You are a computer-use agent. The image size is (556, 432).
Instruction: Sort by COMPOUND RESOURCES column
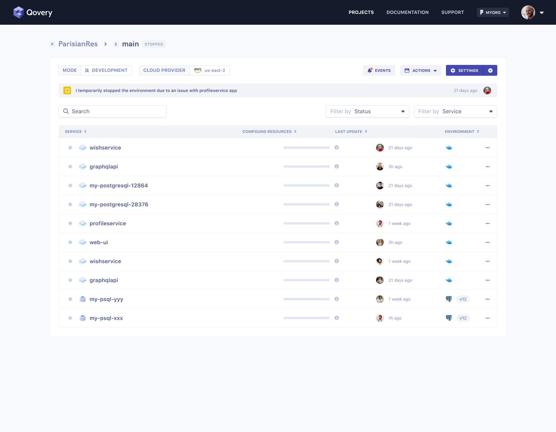[270, 131]
